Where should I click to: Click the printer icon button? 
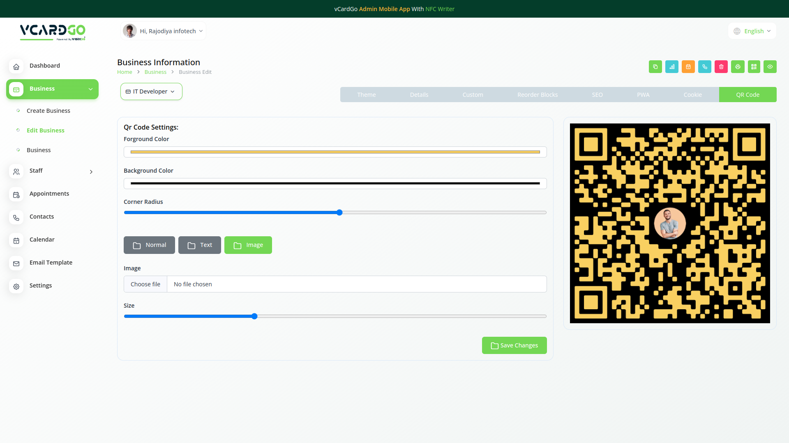click(738, 67)
